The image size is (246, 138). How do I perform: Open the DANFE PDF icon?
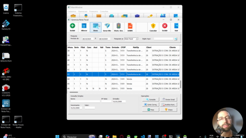[130, 26]
